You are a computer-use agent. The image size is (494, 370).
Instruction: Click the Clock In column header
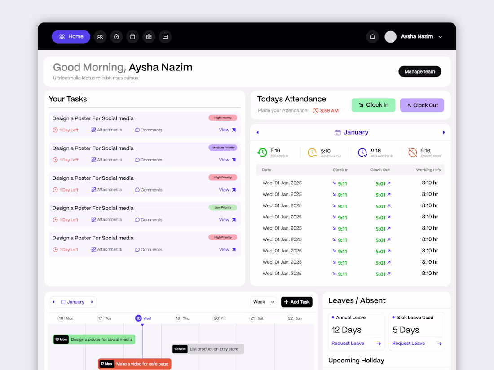tap(340, 170)
